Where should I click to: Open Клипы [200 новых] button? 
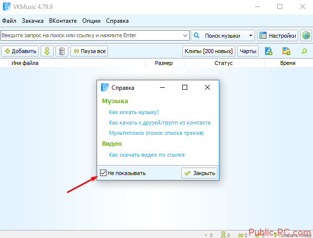coord(209,51)
